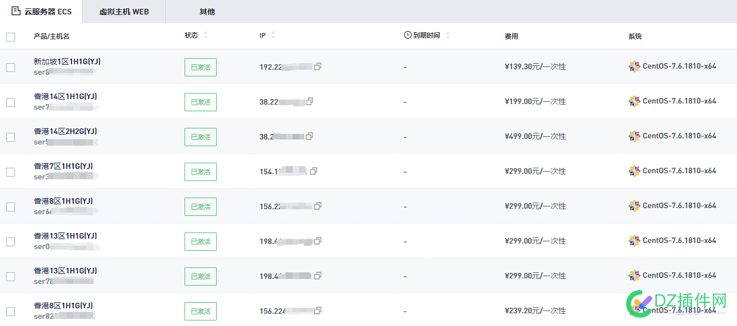Copy IP of 香港14区1H1G server
This screenshot has height=326, width=737.
point(310,101)
